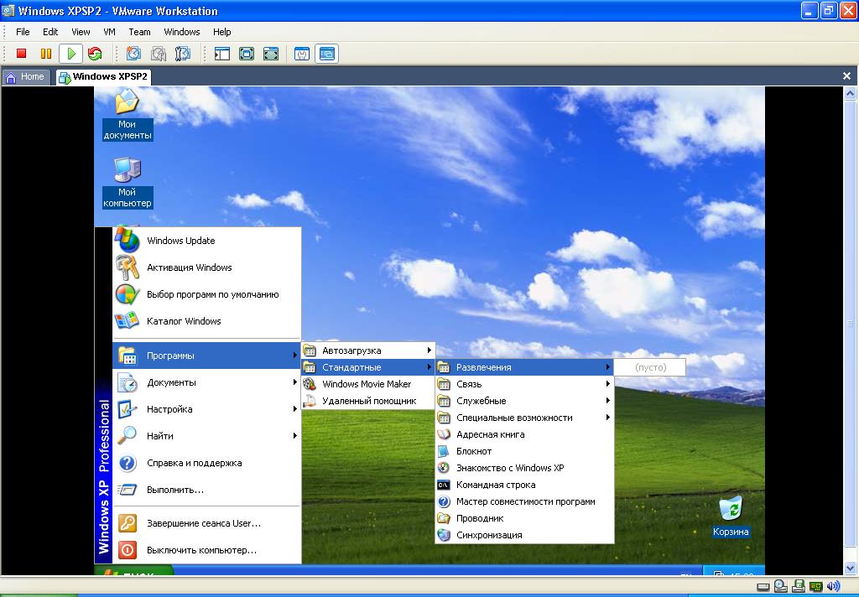The width and height of the screenshot is (859, 597).
Task: Open the Snapshot Manager toolbar icon
Action: (x=182, y=54)
